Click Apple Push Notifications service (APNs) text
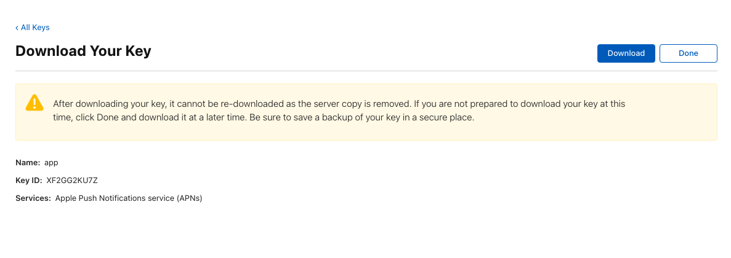The image size is (731, 258). pos(129,198)
